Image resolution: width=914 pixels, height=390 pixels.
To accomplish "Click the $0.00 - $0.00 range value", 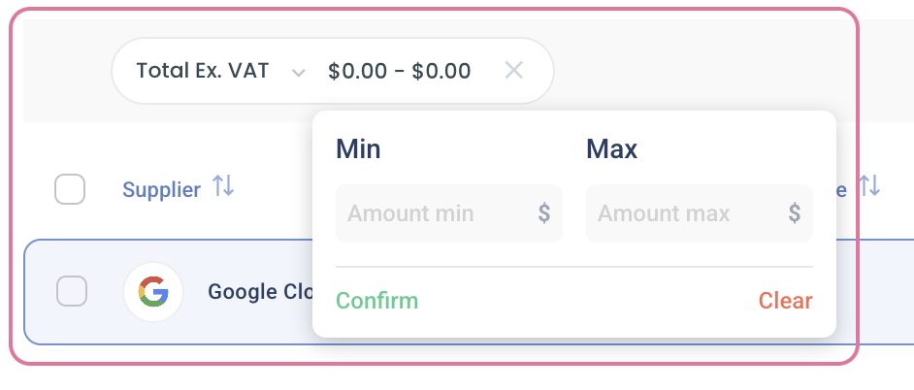I will pos(400,71).
